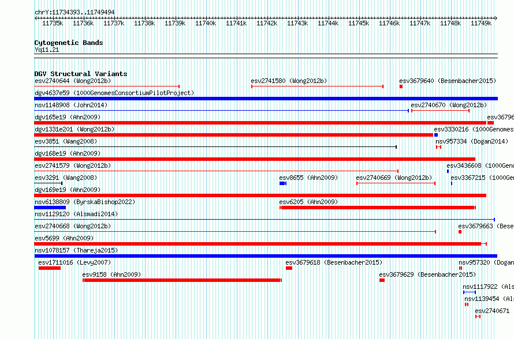Click the small red esv3679663 block
This screenshot has height=339, width=514.
click(x=460, y=232)
